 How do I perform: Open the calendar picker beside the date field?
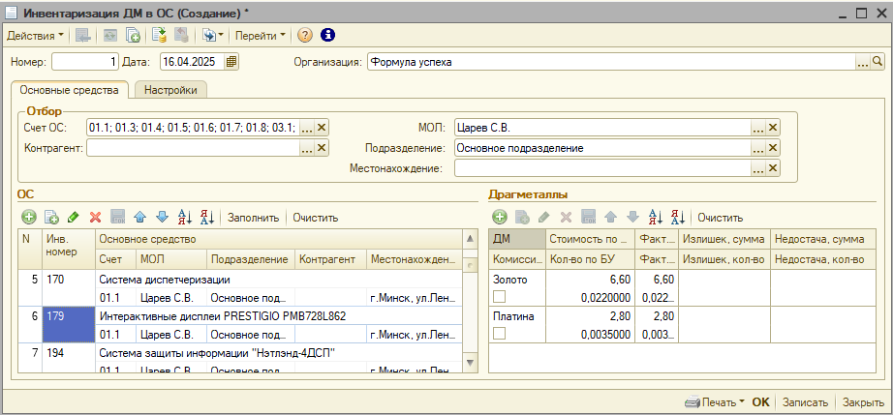pyautogui.click(x=231, y=62)
